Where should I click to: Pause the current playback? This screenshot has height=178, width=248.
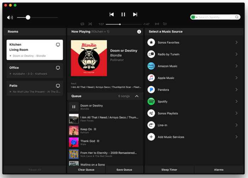[x=123, y=15]
